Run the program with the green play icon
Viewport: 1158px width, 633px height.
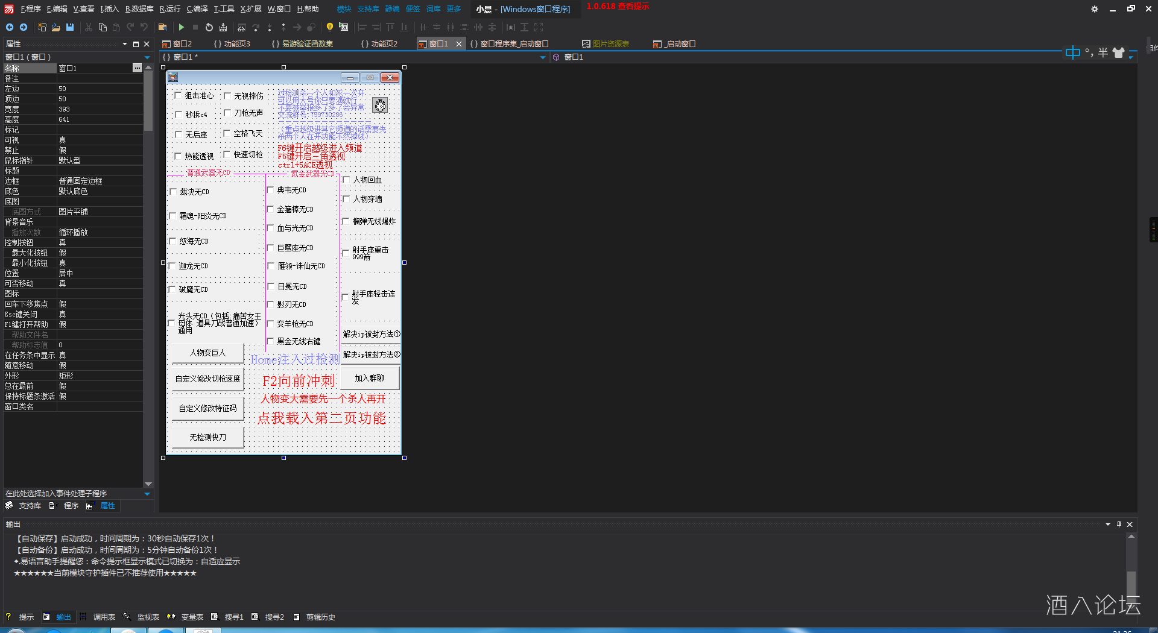point(182,27)
